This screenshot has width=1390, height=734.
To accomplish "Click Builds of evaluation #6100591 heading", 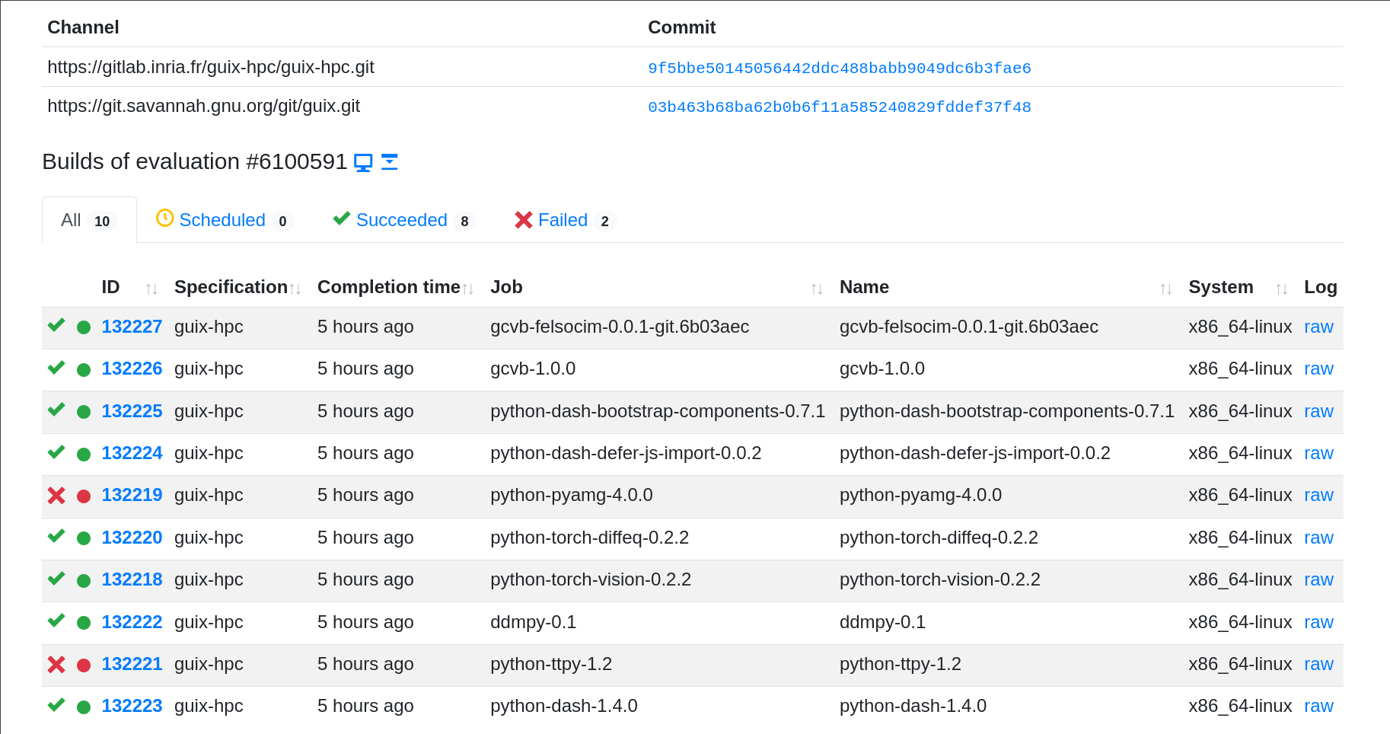I will 195,161.
